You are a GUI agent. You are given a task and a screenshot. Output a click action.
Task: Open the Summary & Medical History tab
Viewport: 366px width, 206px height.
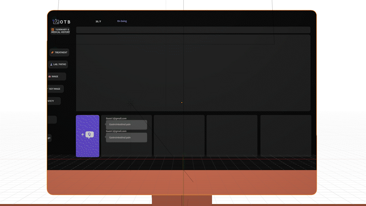tap(60, 31)
